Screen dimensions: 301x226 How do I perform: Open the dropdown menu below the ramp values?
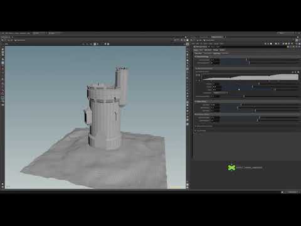[220, 93]
